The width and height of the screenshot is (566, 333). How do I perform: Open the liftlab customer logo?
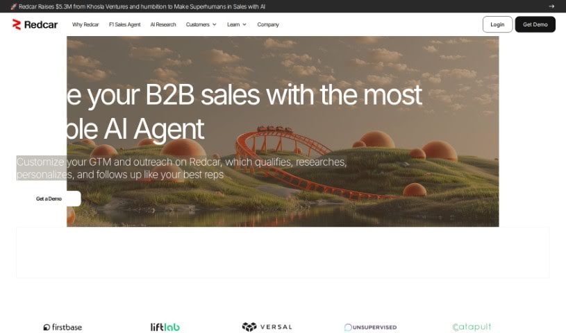(x=165, y=327)
